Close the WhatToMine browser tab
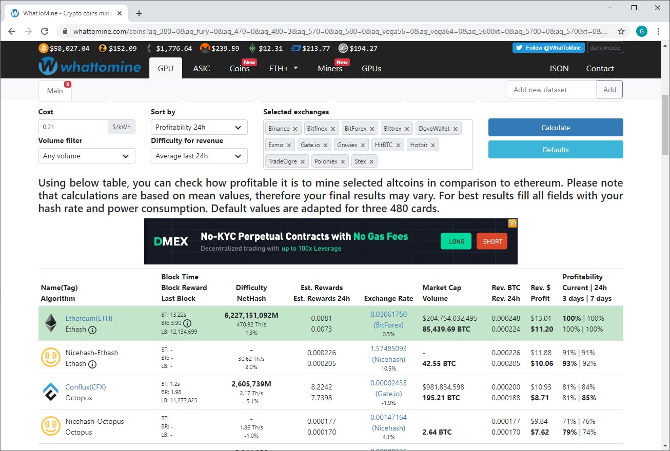 tap(120, 13)
